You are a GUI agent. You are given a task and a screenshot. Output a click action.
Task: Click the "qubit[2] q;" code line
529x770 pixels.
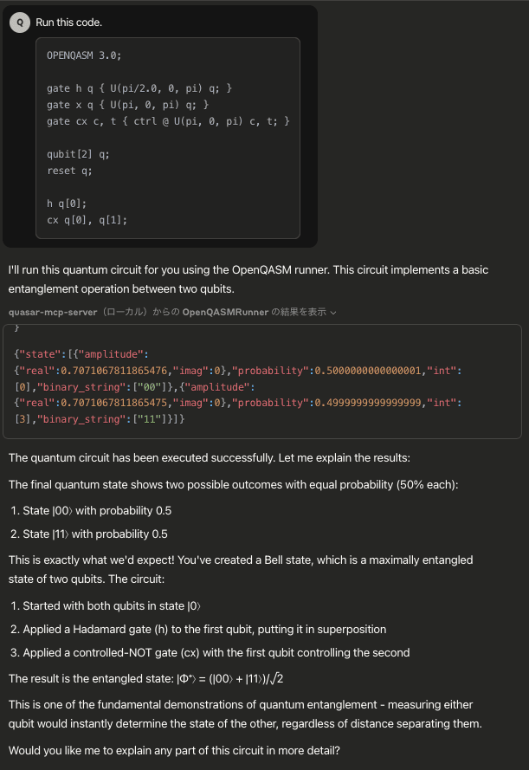click(78, 154)
